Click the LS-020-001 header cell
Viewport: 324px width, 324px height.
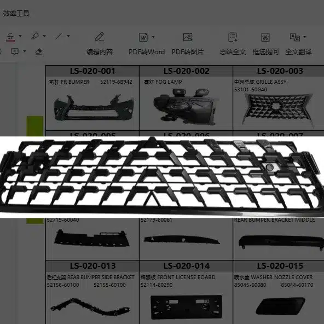click(x=92, y=71)
